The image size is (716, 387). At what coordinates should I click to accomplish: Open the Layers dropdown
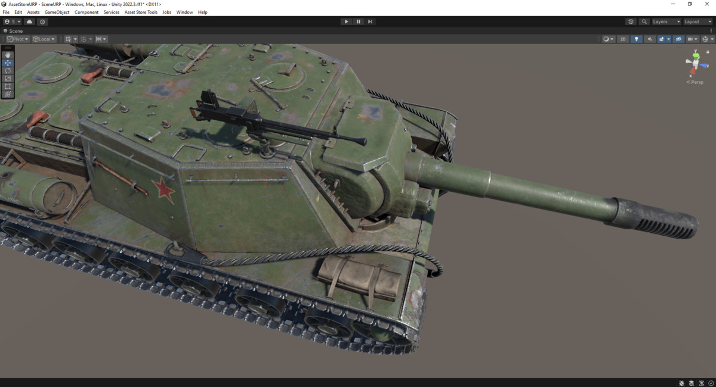coord(665,21)
